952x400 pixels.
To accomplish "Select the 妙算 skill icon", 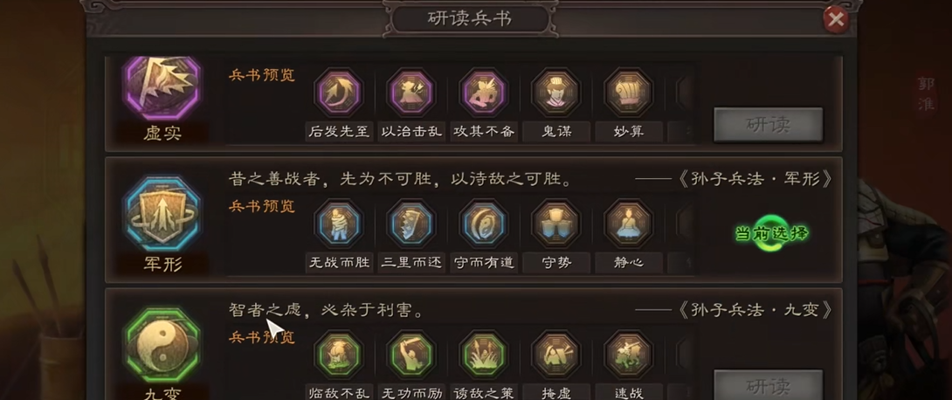I will (628, 93).
